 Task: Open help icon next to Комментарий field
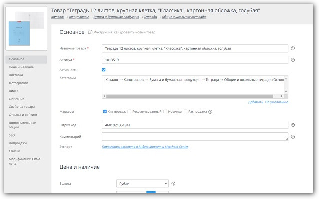(293, 137)
